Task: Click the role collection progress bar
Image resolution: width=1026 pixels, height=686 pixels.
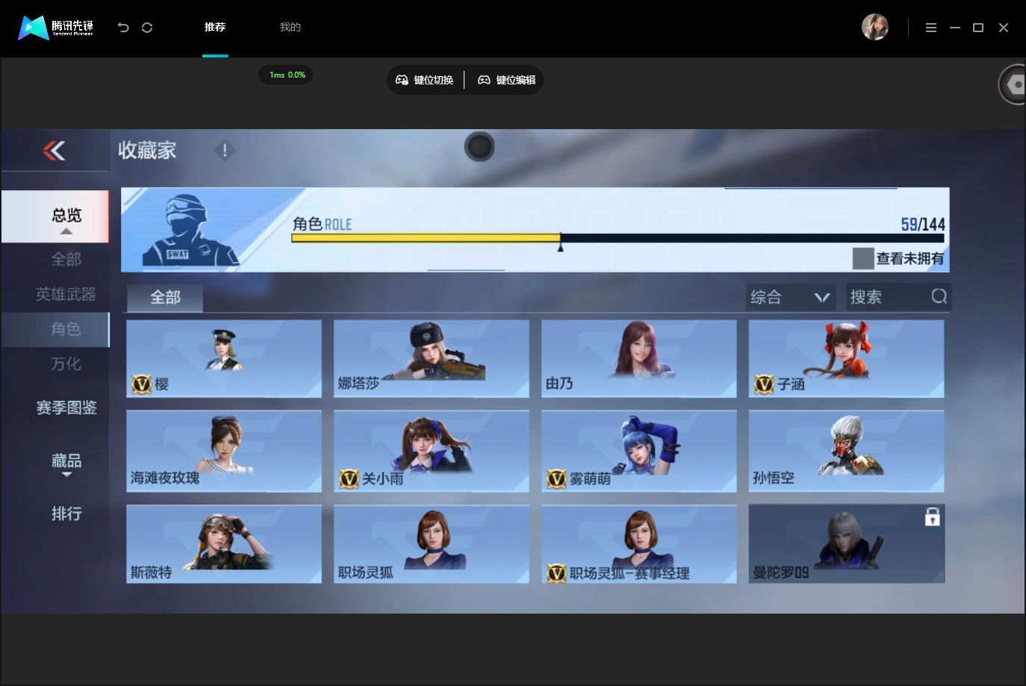Action: coord(618,238)
